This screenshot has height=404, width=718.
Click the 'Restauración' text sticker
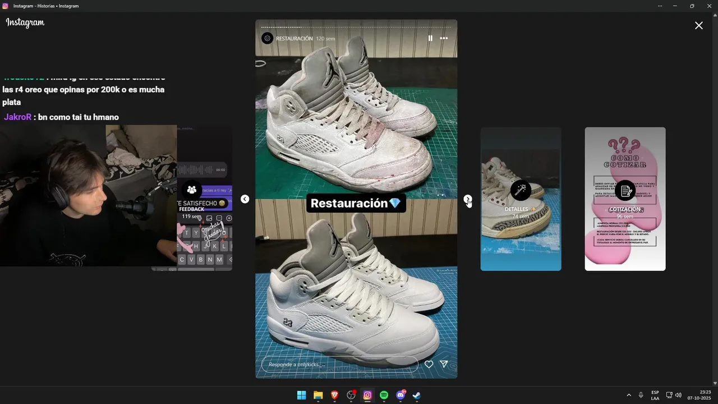click(x=356, y=203)
